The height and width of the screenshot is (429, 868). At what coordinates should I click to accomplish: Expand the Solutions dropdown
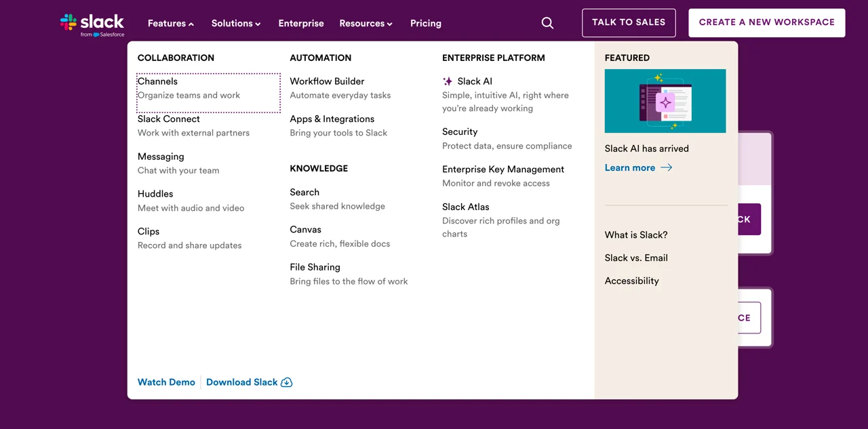pos(236,23)
